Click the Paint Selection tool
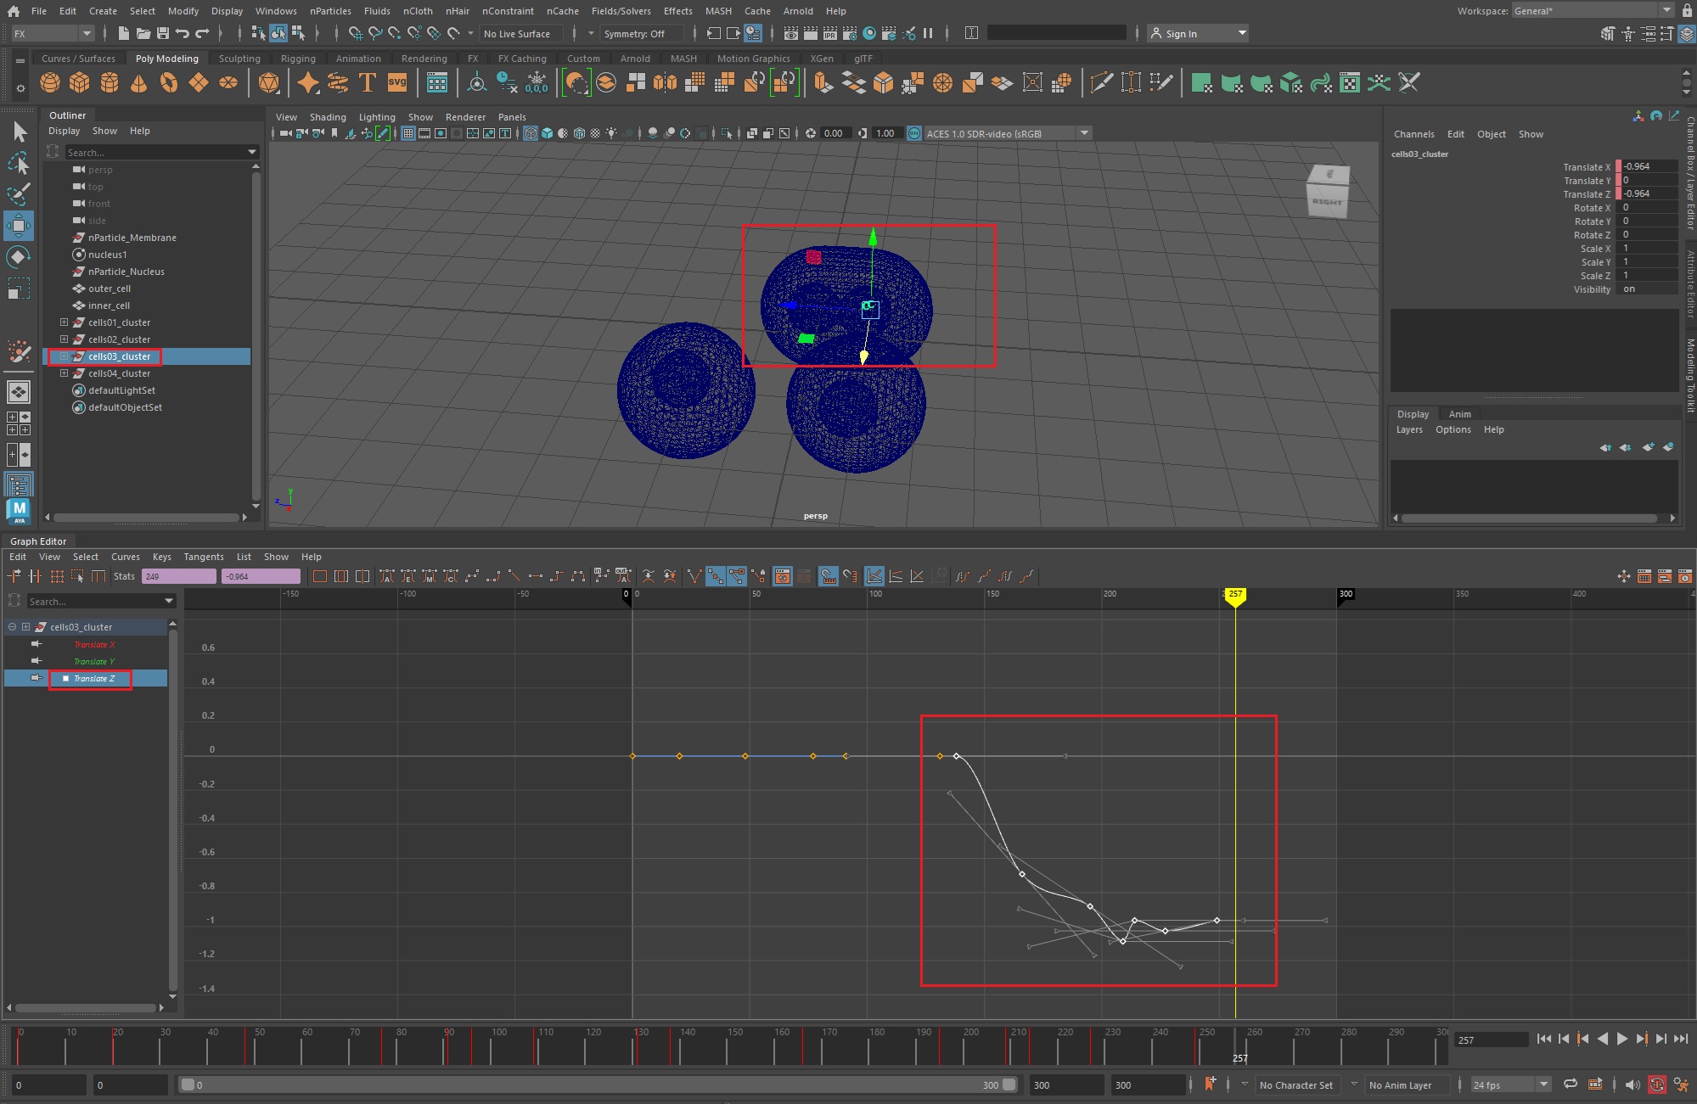The height and width of the screenshot is (1104, 1697). (19, 193)
